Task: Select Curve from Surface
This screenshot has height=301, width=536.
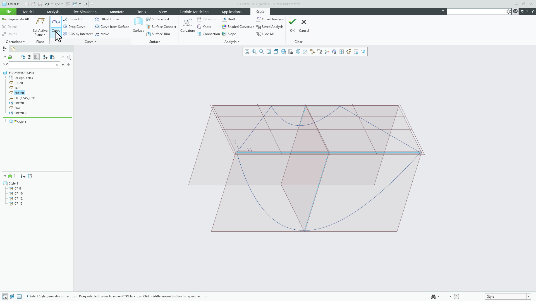Action: 112,27
